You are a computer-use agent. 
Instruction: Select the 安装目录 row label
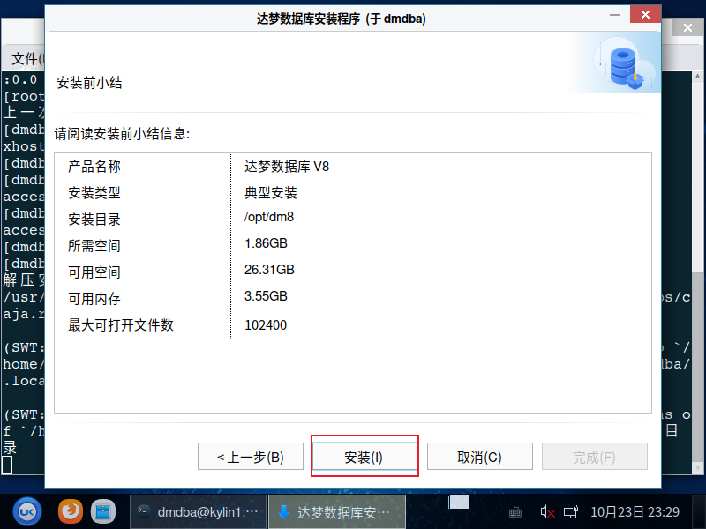pyautogui.click(x=94, y=220)
